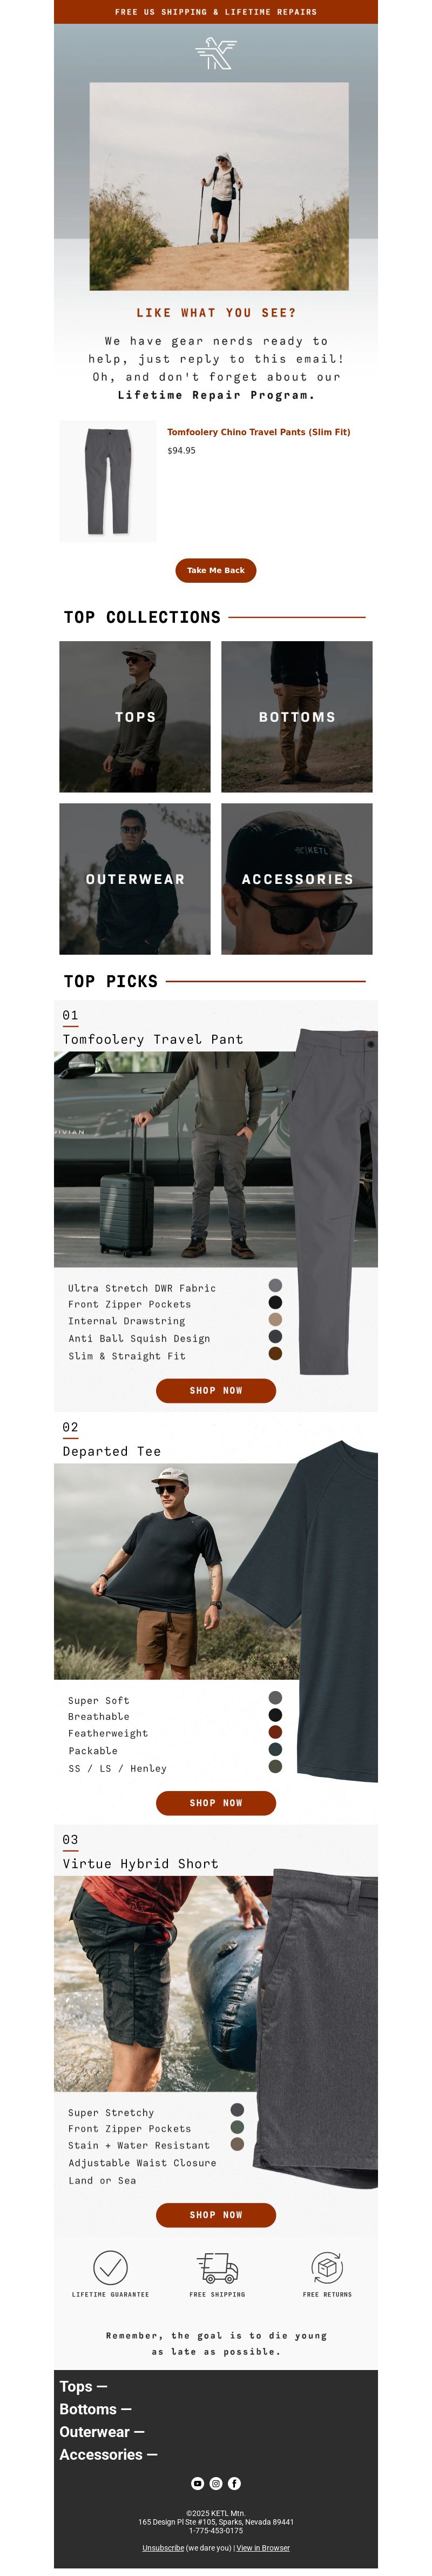Select the rust swatch for Departed Tee
Viewport: 432px width, 2576px height.
(x=275, y=1732)
